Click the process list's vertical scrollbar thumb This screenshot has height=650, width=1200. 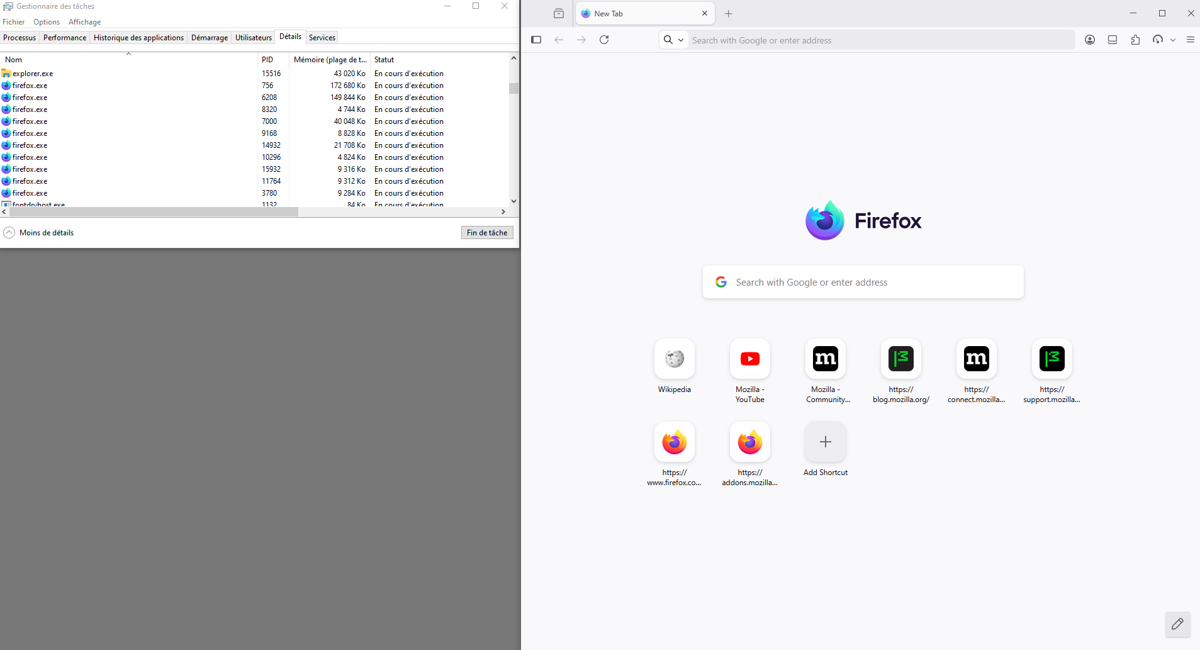(x=513, y=88)
